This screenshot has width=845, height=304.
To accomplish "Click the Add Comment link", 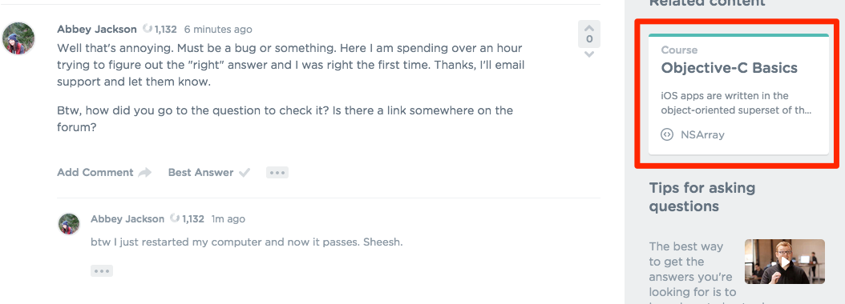I will [95, 173].
